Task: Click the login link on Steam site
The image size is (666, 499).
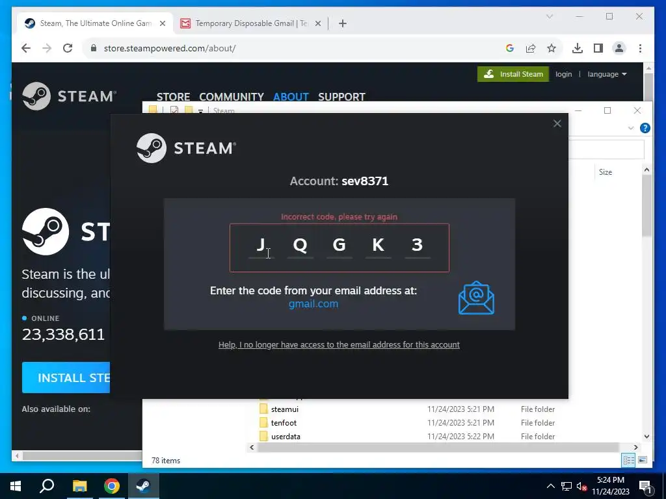Action: pyautogui.click(x=564, y=74)
